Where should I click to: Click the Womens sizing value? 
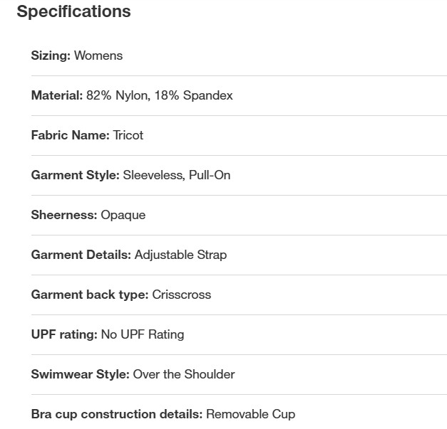98,55
